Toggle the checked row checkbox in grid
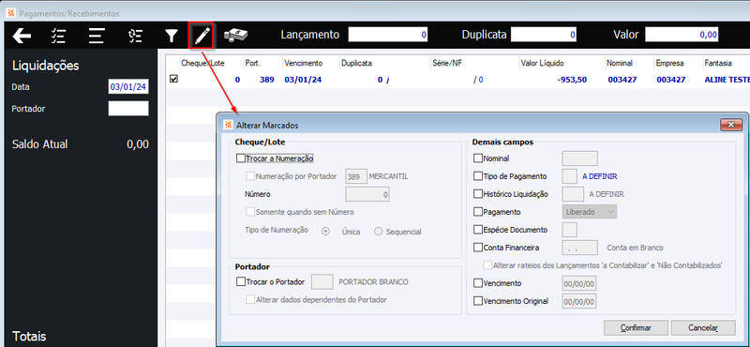Screen dimensions: 750x347 point(173,80)
